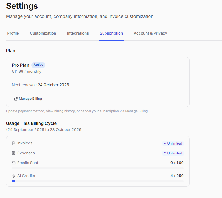Image resolution: width=222 pixels, height=198 pixels.
Task: Select the Subscription tab
Action: click(x=111, y=33)
